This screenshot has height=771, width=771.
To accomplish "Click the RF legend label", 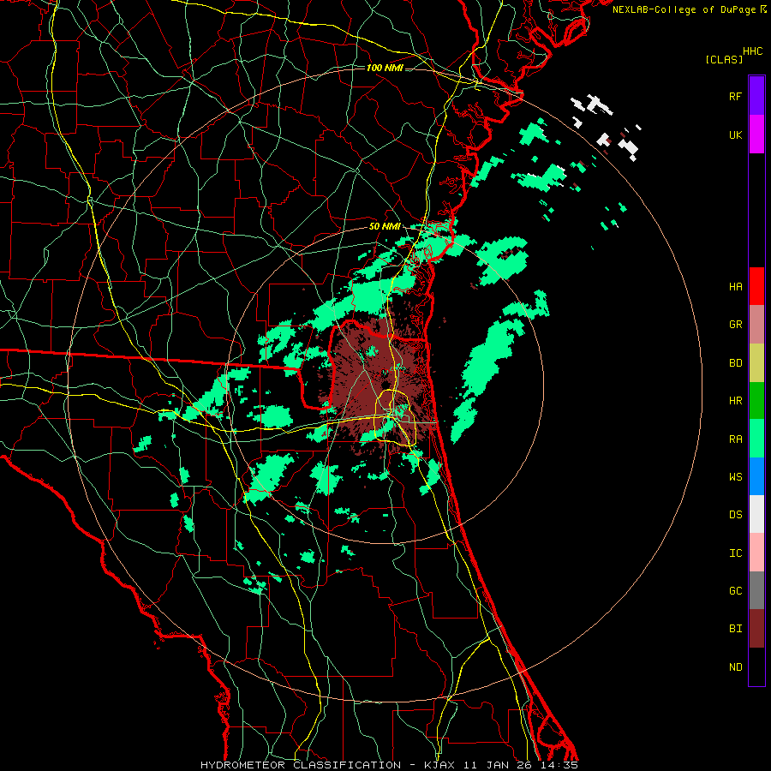I will tap(736, 96).
